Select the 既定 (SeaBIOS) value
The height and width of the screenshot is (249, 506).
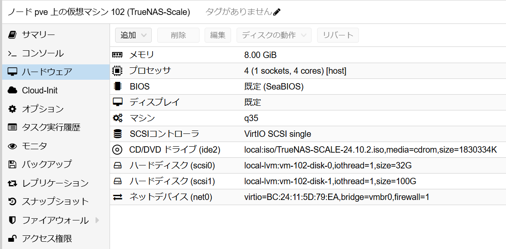click(274, 87)
